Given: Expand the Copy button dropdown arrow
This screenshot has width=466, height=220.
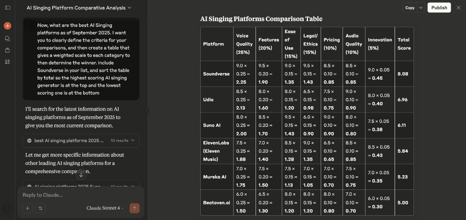Looking at the screenshot, I should tap(421, 8).
